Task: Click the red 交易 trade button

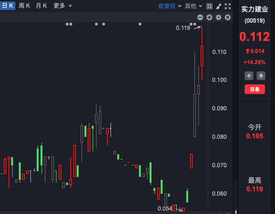Action: coord(255,89)
